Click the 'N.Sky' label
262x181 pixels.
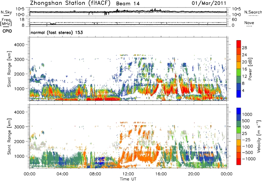[6, 12]
